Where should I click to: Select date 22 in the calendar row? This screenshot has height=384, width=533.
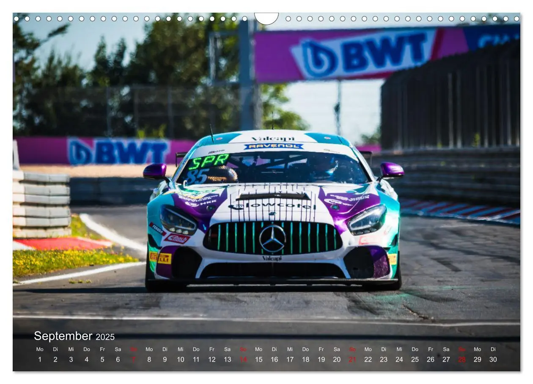[368, 359]
